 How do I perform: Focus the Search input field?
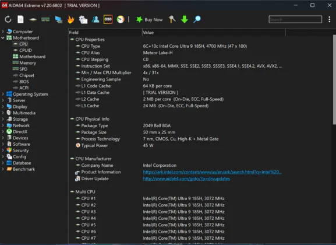(x=295, y=19)
